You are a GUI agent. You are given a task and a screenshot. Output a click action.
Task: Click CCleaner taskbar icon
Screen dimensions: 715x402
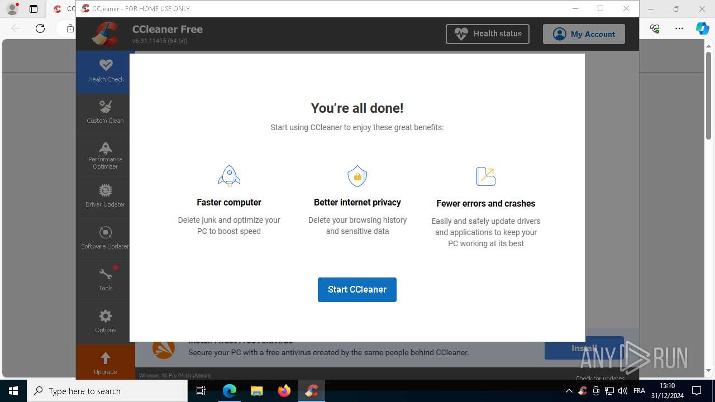click(312, 391)
